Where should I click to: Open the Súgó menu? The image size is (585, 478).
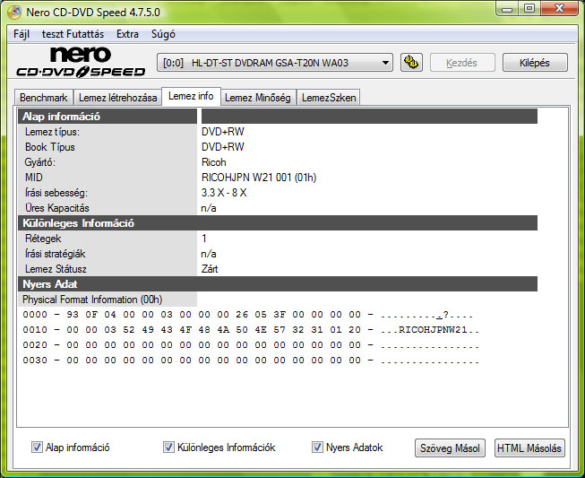tap(163, 34)
